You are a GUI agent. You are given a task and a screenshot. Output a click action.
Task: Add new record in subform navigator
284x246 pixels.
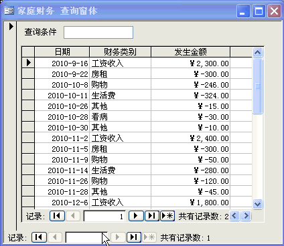coord(167,216)
